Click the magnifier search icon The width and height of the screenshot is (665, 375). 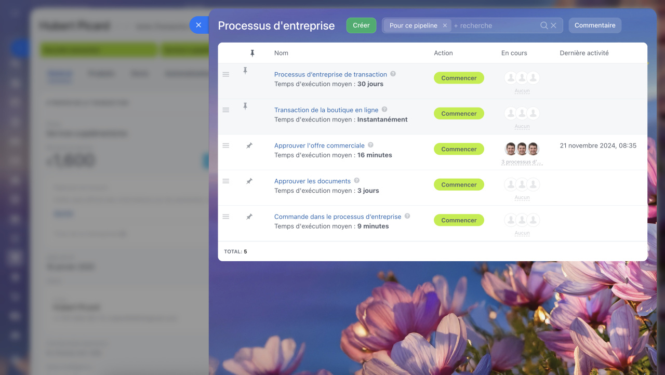(544, 25)
